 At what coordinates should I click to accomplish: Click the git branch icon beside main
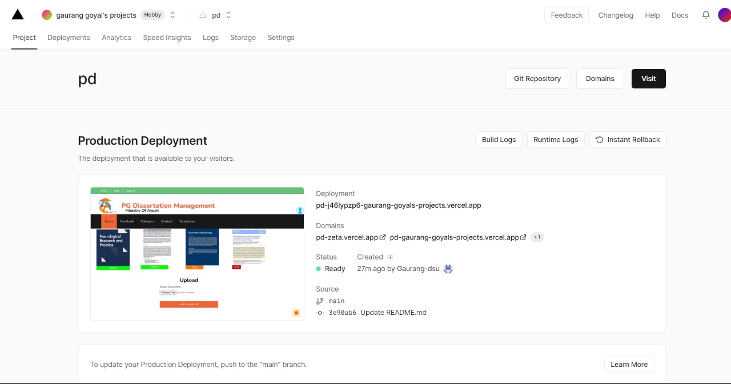(320, 301)
